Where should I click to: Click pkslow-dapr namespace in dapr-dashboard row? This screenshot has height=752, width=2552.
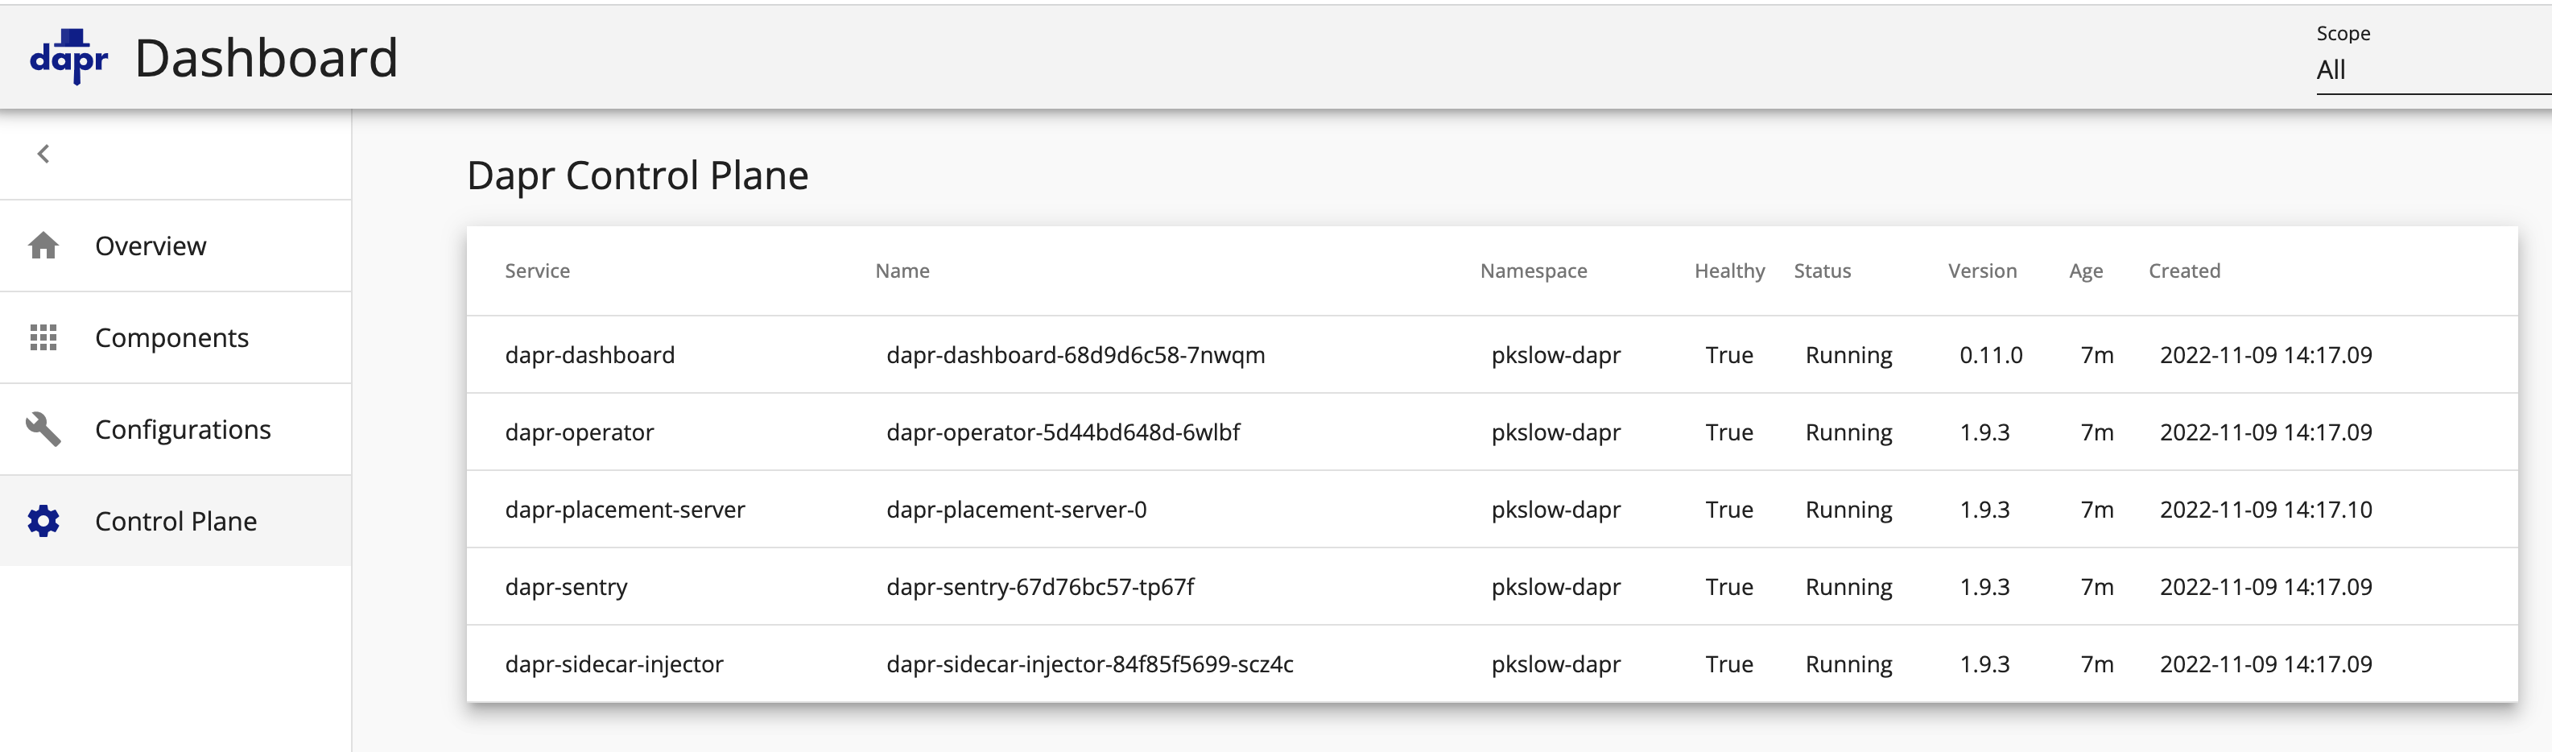(x=1555, y=355)
